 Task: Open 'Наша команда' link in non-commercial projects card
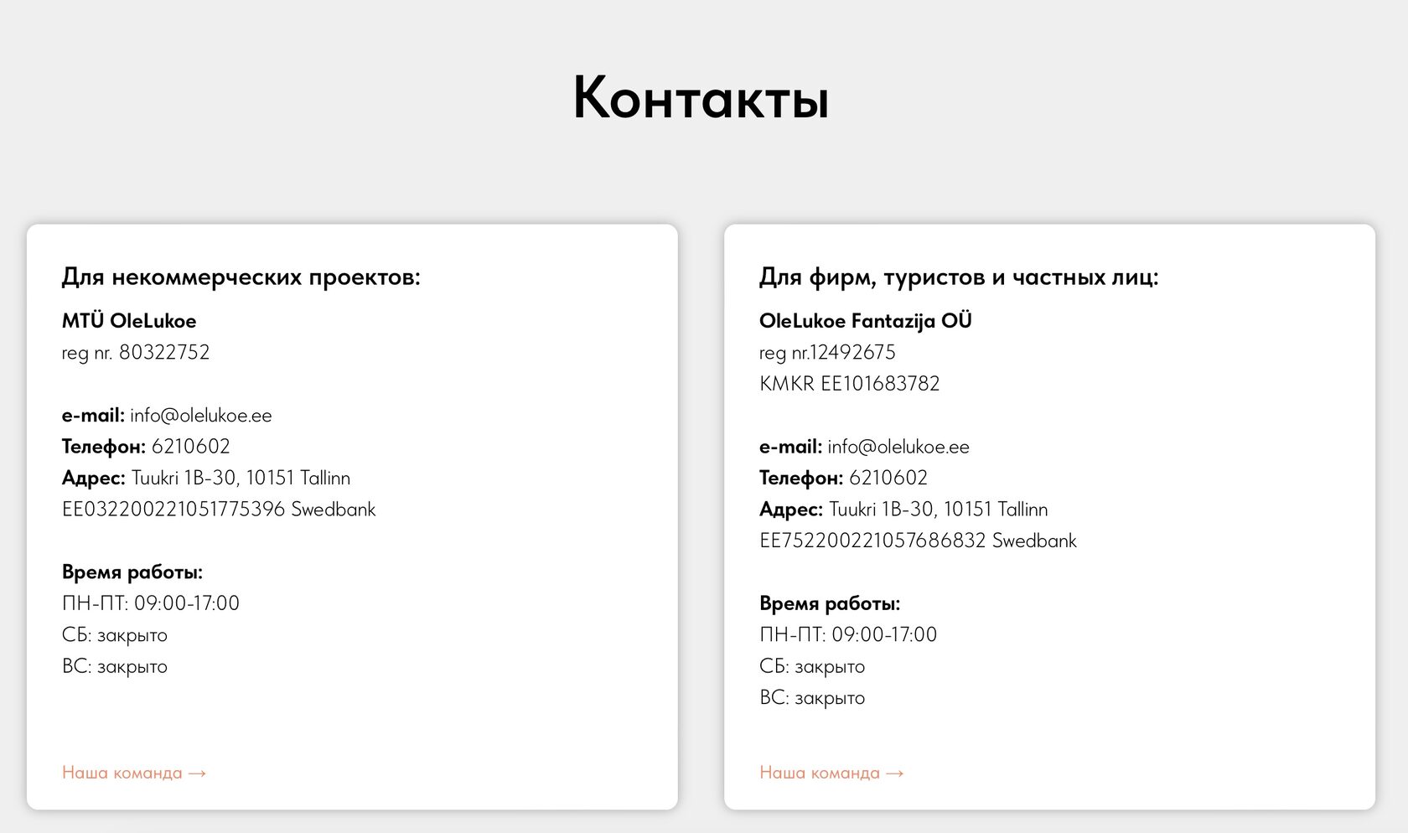(134, 773)
